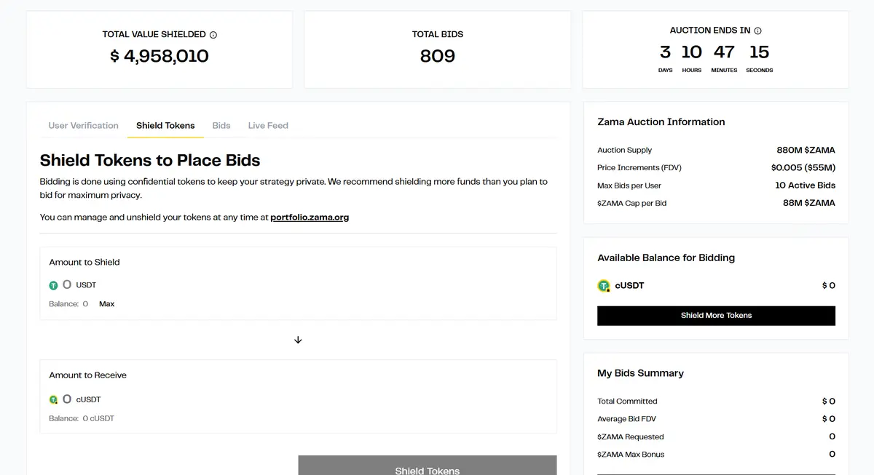Click the Zama Auction Information heading
Viewport: 874px width, 475px height.
[661, 122]
